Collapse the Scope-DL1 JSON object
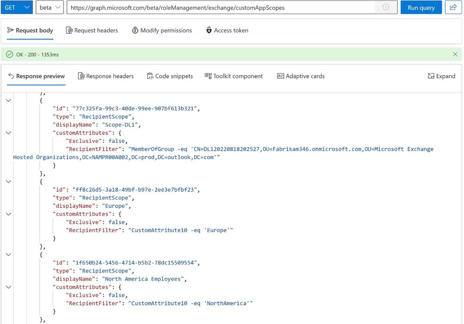Image resolution: width=464 pixels, height=324 pixels. [8, 101]
